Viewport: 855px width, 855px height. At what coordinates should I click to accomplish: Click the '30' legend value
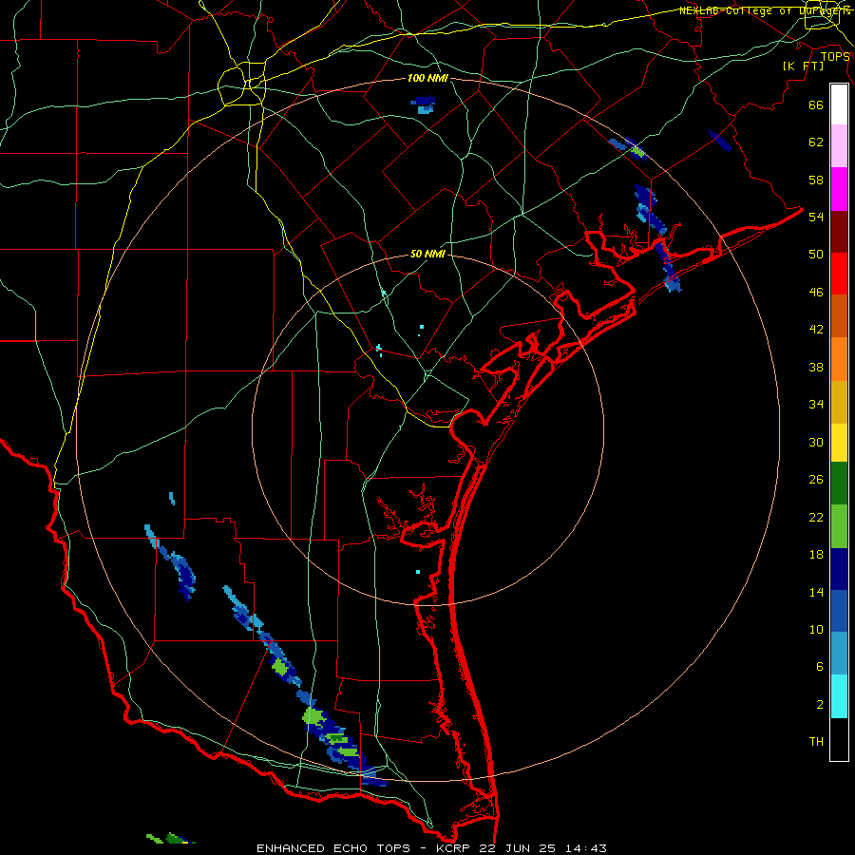[816, 442]
